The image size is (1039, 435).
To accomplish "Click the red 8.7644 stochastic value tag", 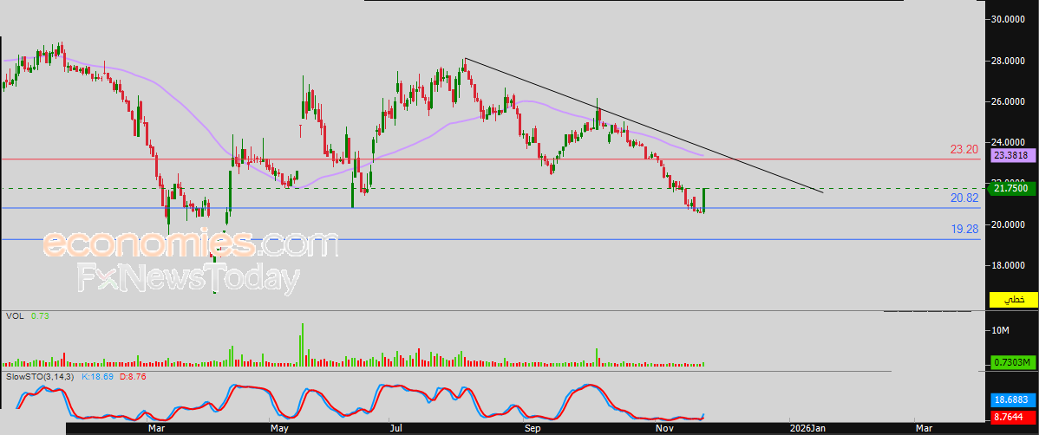I will pyautogui.click(x=1013, y=418).
